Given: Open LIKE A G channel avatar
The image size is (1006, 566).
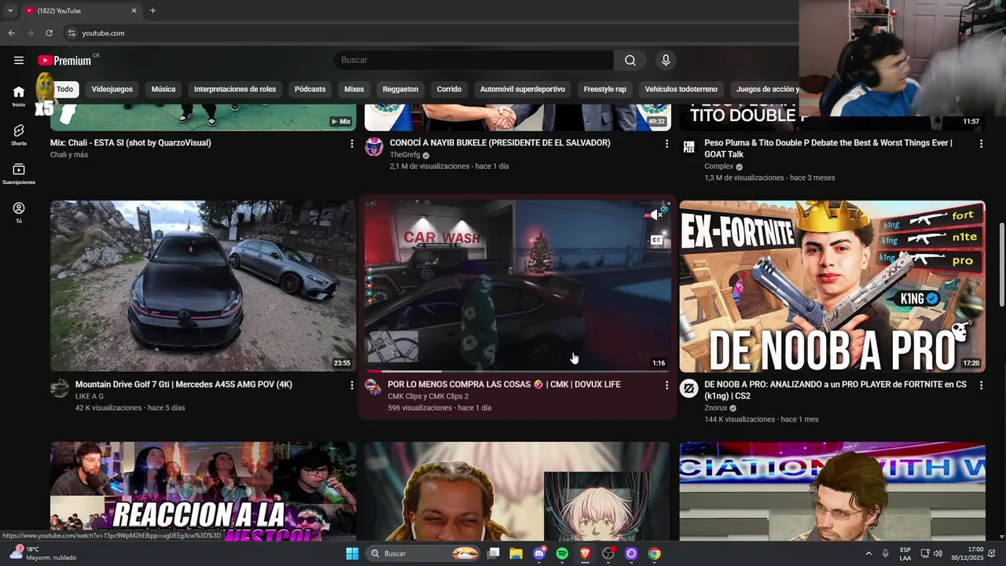Looking at the screenshot, I should tap(60, 388).
